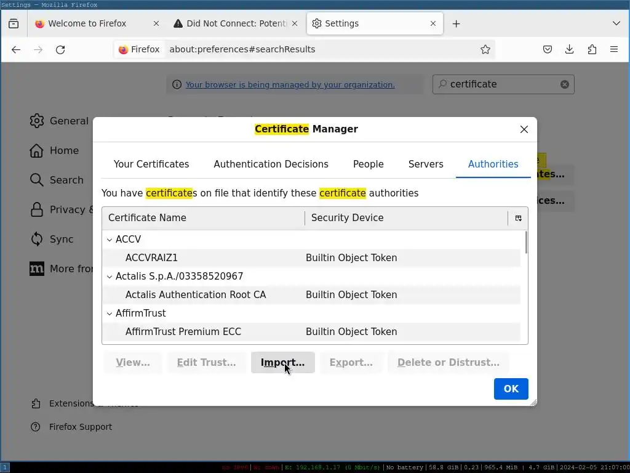The image size is (630, 473).
Task: Open Save to Pocket icon
Action: (547, 49)
